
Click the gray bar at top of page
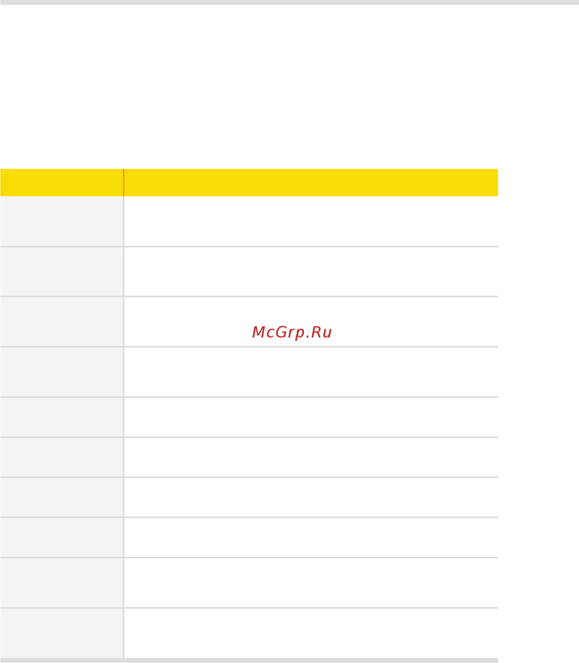[289, 2]
